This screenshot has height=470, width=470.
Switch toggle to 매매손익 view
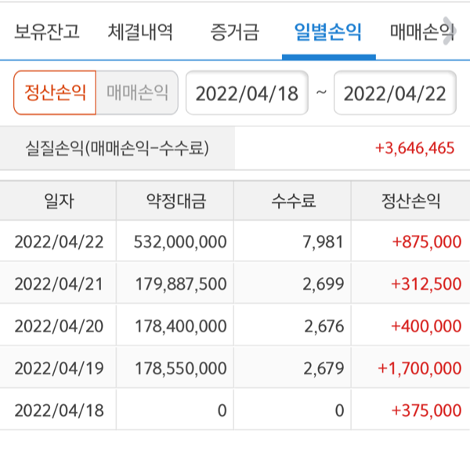pyautogui.click(x=137, y=93)
